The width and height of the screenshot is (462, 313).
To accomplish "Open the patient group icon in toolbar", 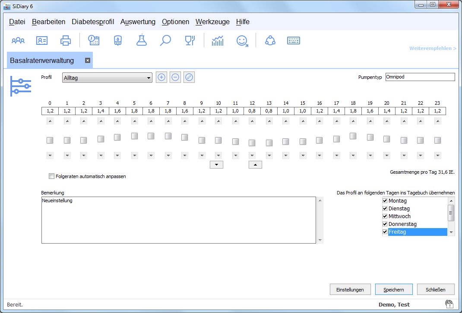I will tap(18, 41).
